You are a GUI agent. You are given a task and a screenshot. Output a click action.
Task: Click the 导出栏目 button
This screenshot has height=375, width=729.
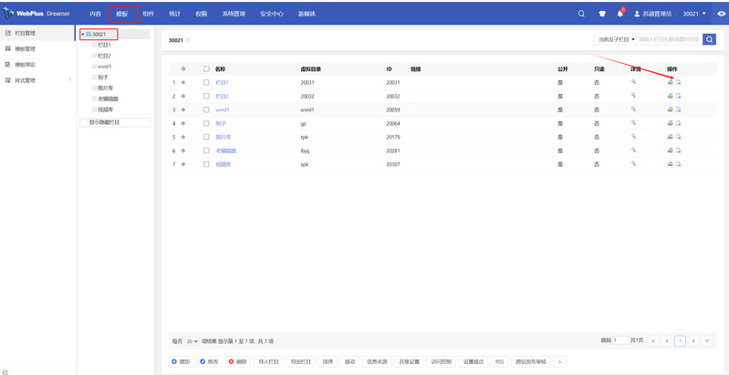click(x=301, y=361)
